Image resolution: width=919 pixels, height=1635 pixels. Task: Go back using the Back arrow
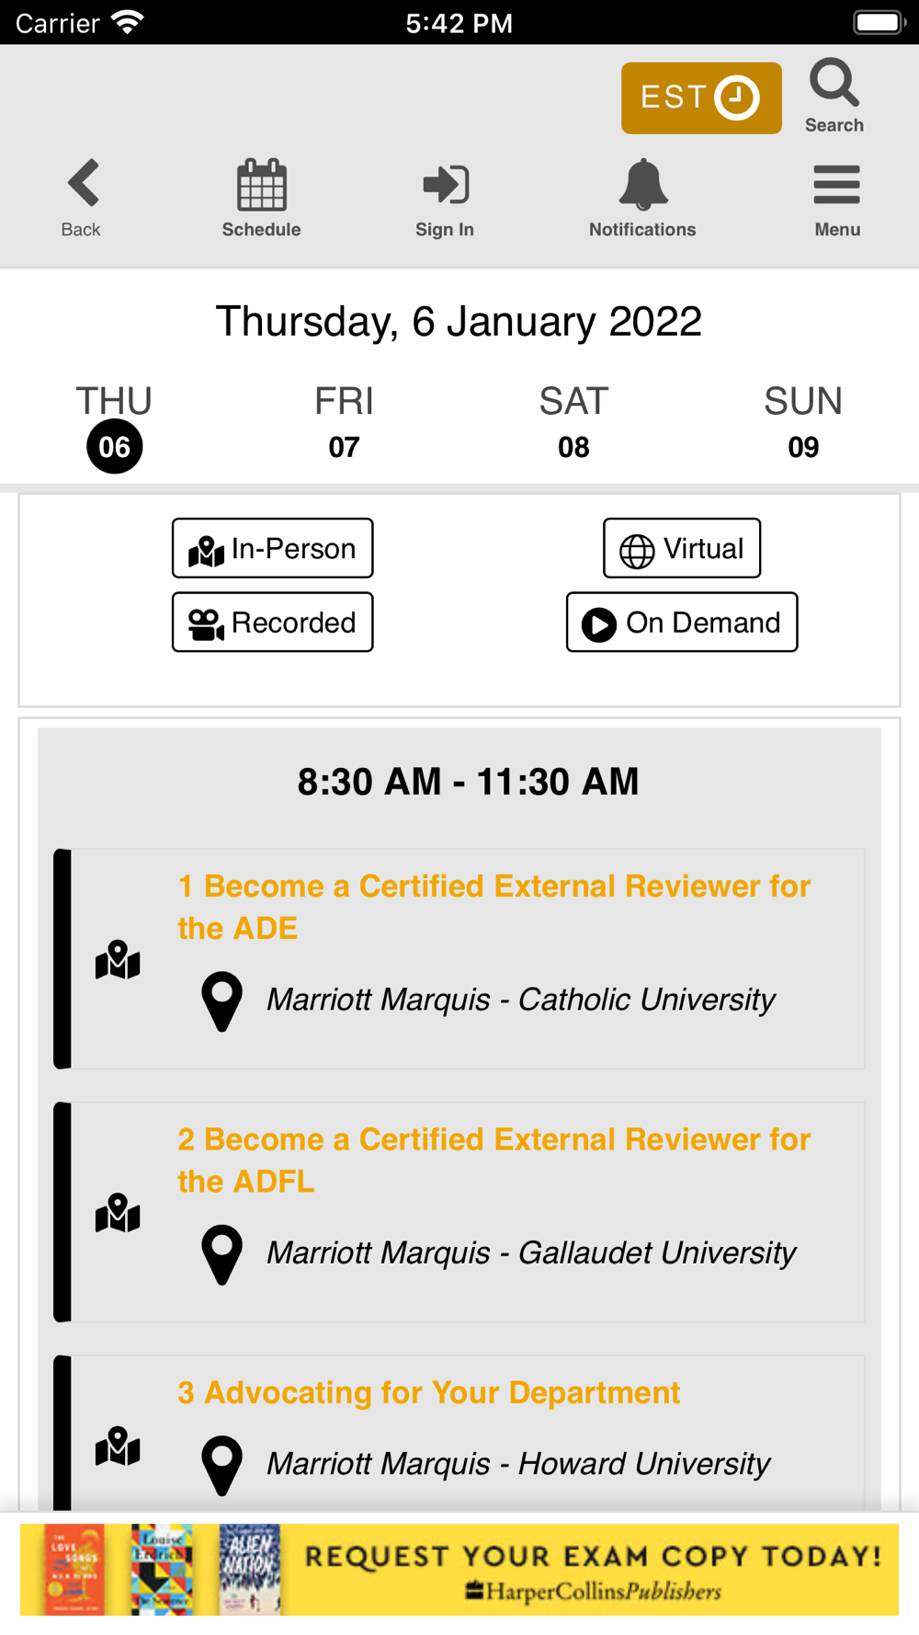click(x=82, y=184)
